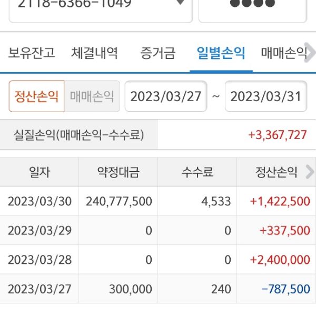Pick end date 2023/03/31

265,96
